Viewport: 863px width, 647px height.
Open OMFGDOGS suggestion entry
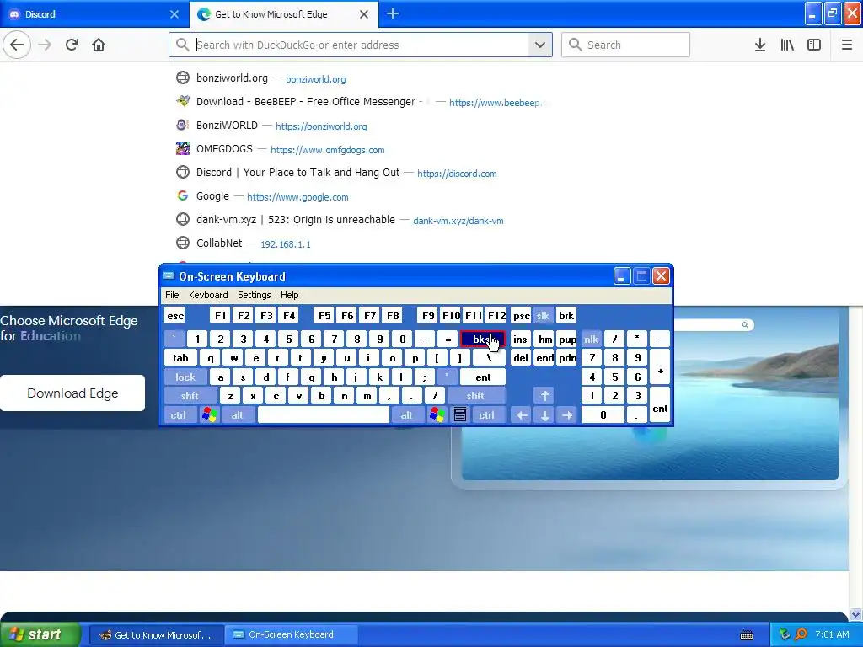point(361,149)
